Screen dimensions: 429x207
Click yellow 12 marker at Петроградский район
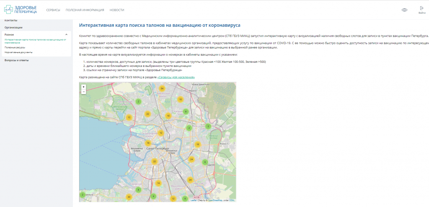[161, 133]
